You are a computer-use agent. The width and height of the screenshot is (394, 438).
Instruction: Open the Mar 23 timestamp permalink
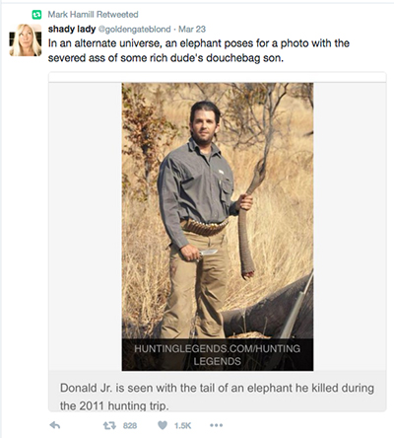192,30
